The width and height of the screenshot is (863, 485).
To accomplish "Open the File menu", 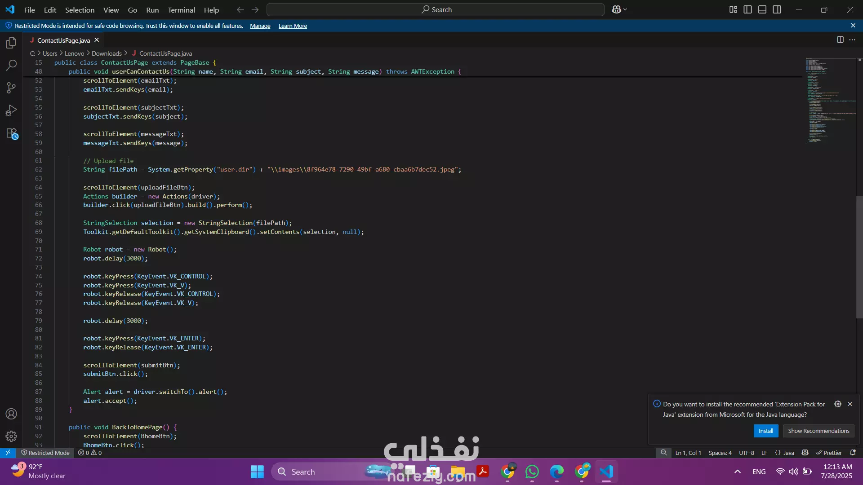I will tap(29, 10).
